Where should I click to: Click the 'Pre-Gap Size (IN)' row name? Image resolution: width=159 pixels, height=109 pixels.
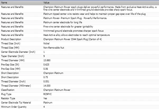click(10, 65)
